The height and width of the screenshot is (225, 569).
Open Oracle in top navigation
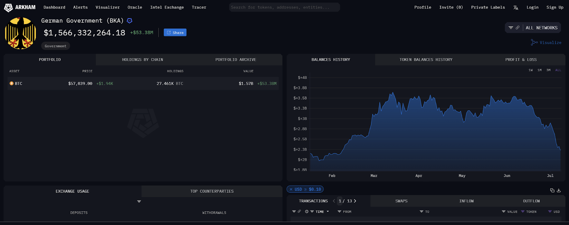[x=135, y=7]
